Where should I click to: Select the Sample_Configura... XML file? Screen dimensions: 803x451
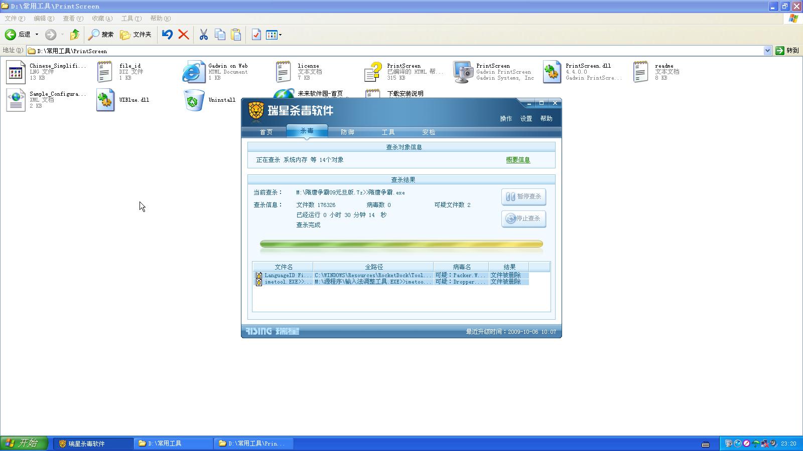pyautogui.click(x=46, y=100)
